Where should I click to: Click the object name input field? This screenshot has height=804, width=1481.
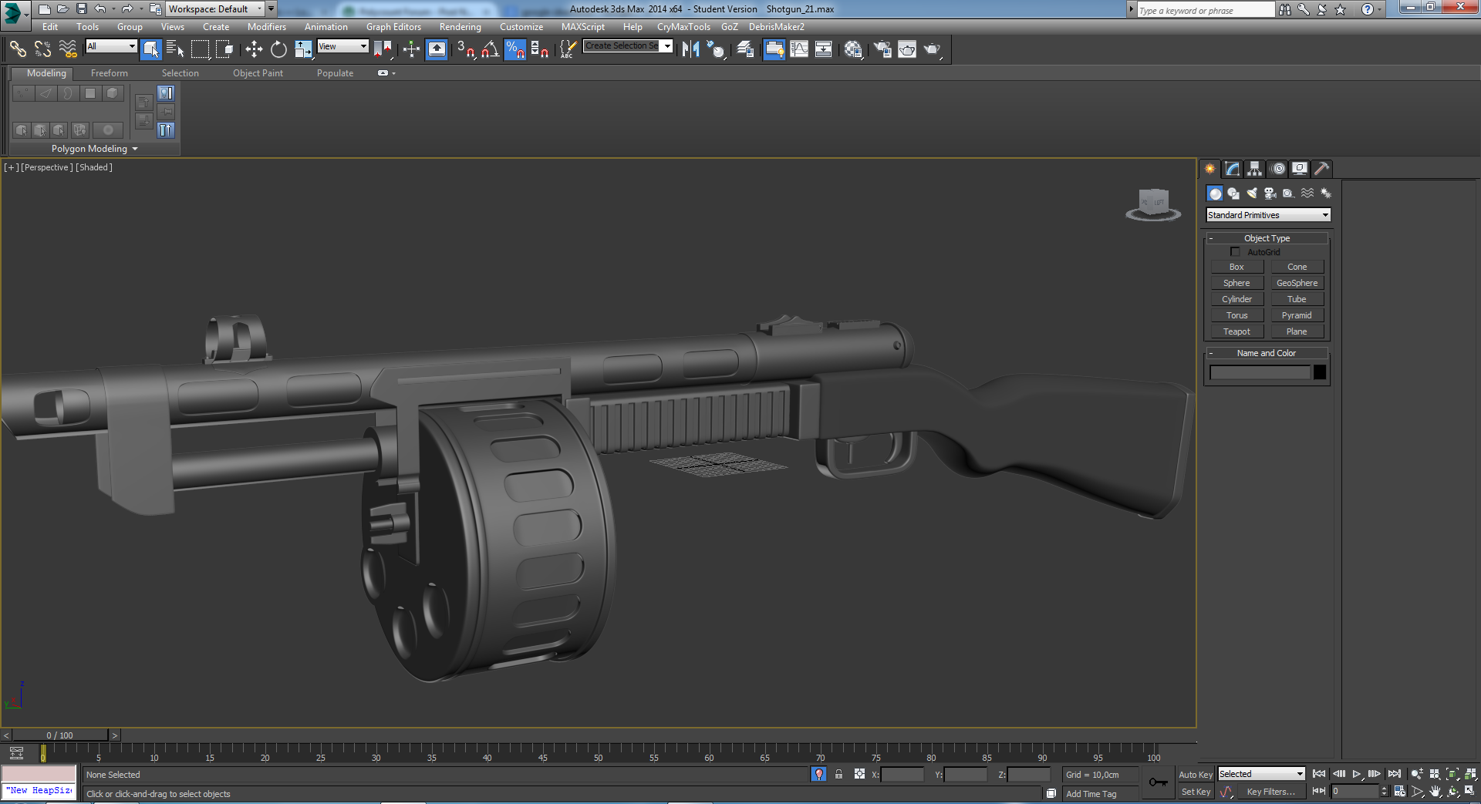[x=1260, y=372]
